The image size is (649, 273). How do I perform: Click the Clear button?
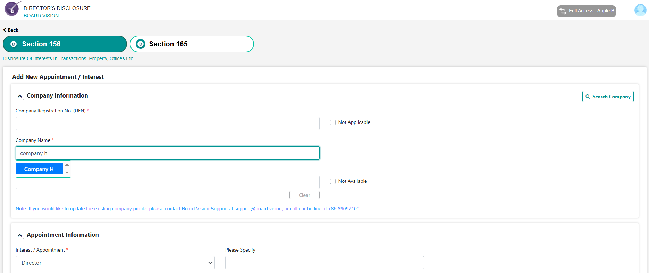pos(304,195)
